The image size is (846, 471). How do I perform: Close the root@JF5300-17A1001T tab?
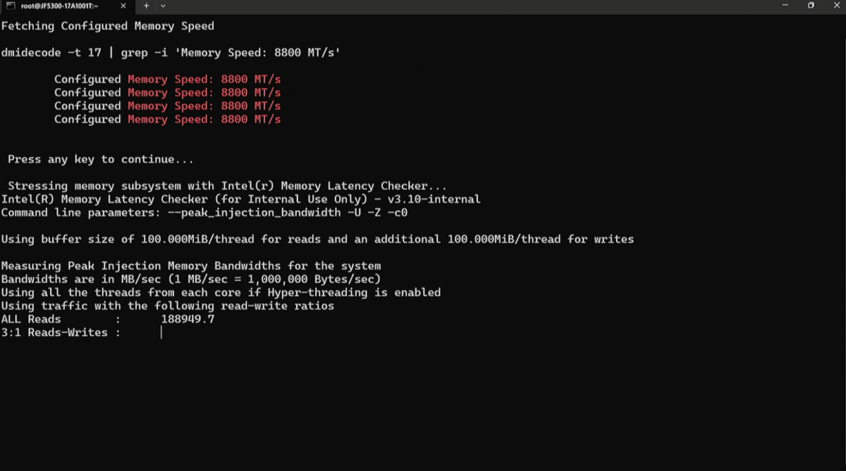[x=125, y=6]
